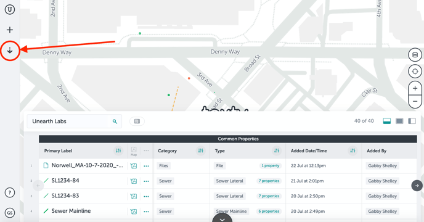The width and height of the screenshot is (424, 222).
Task: Open the column settings table icon
Action: (x=137, y=121)
